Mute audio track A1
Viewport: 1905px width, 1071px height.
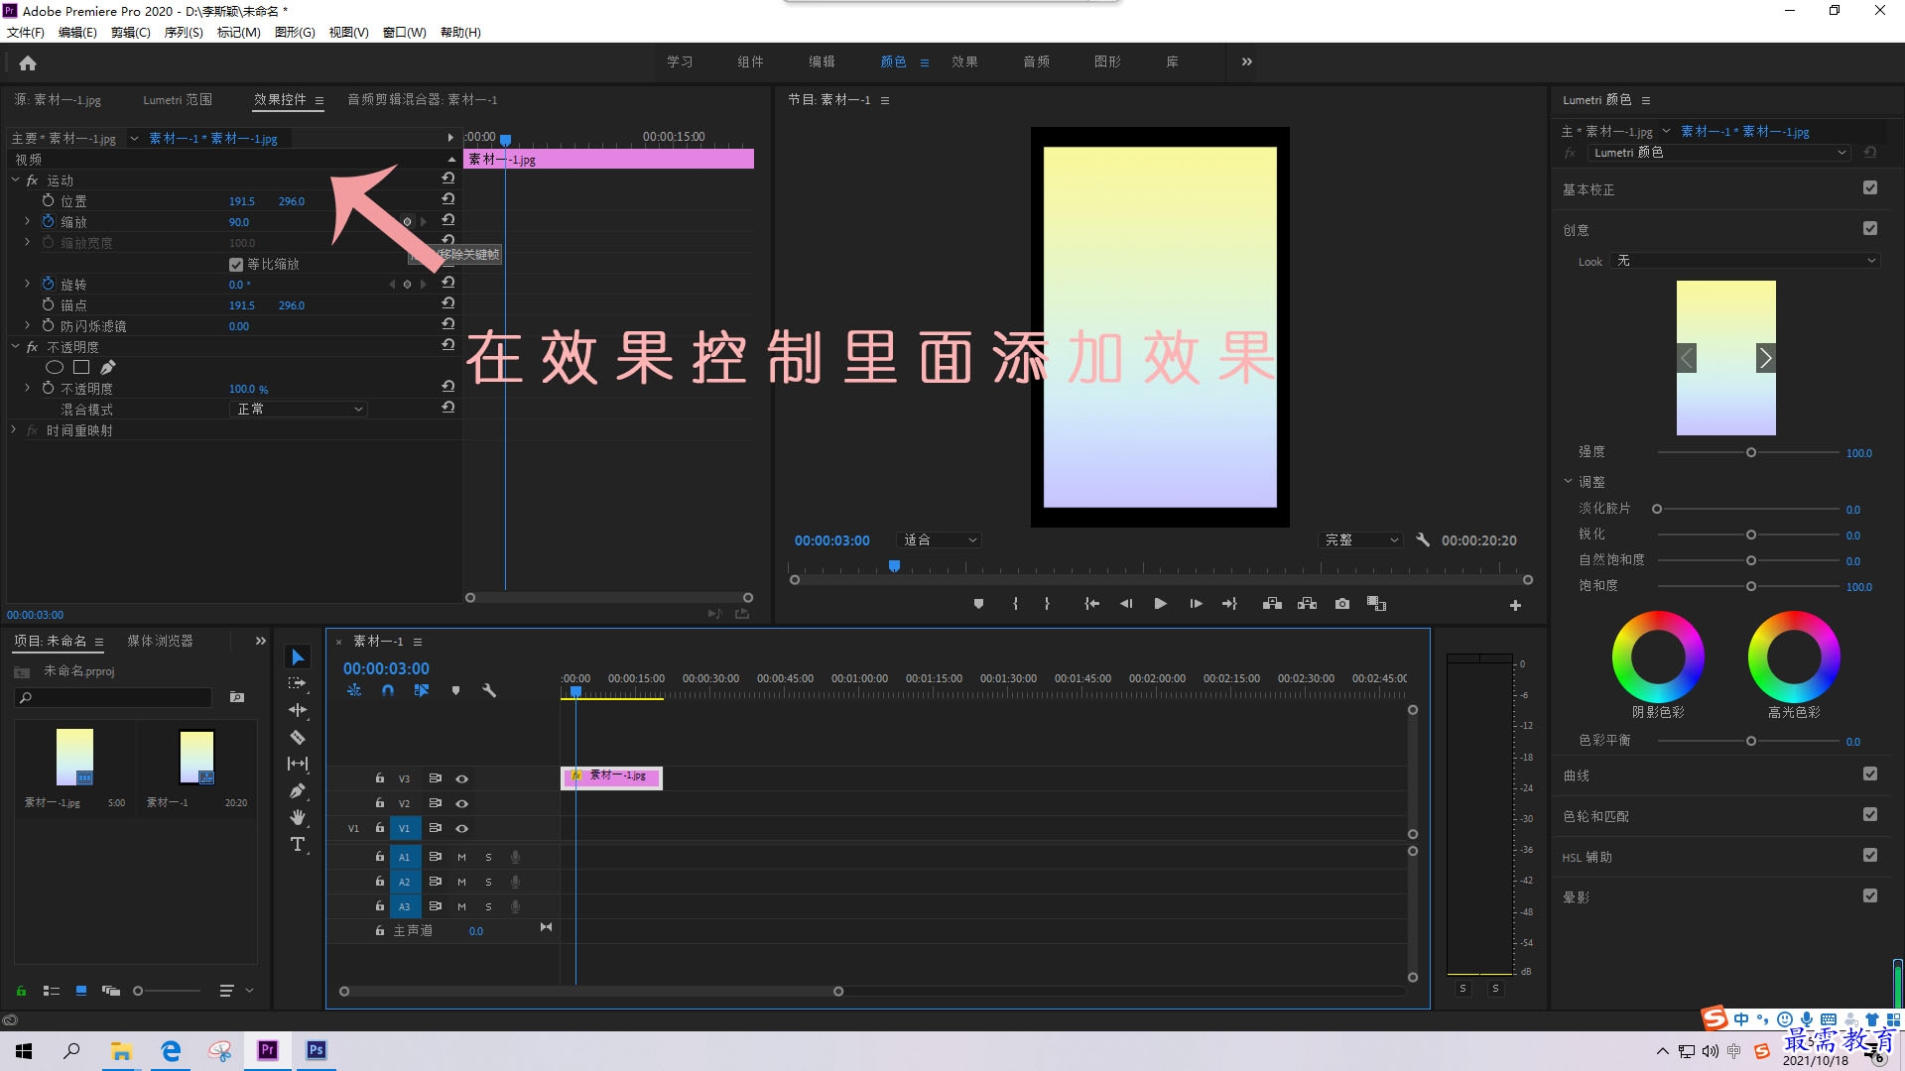461,857
